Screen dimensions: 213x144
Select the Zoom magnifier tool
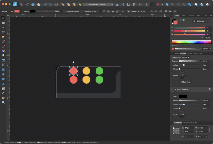pyautogui.click(x=3, y=102)
